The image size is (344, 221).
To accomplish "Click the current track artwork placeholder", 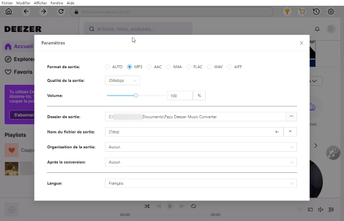I will [11, 210].
